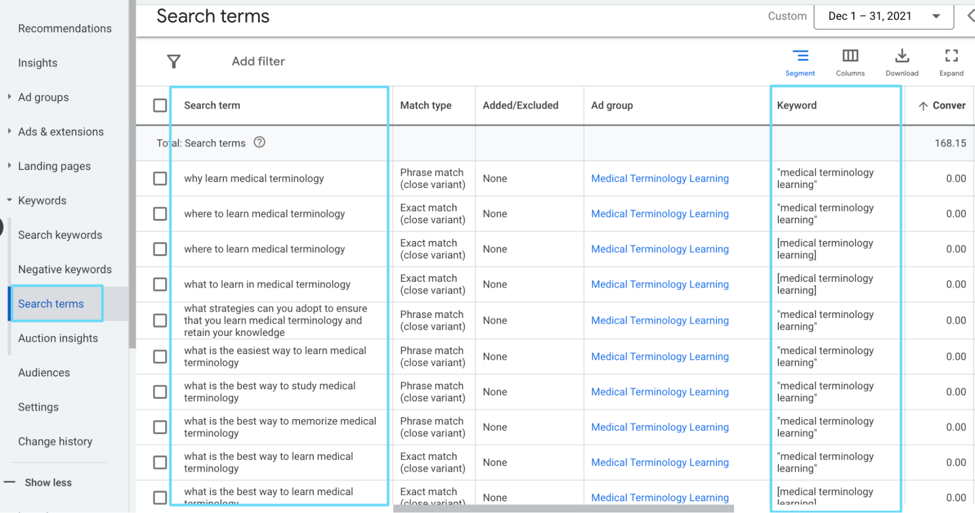Screen dimensions: 975x513
Task: Check the 'what strategies can you adopt' row
Action: (x=160, y=320)
